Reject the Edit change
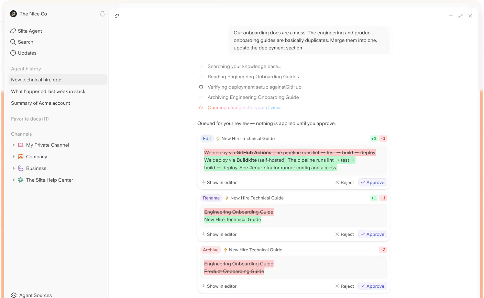Image resolution: width=484 pixels, height=298 pixels. tap(344, 183)
